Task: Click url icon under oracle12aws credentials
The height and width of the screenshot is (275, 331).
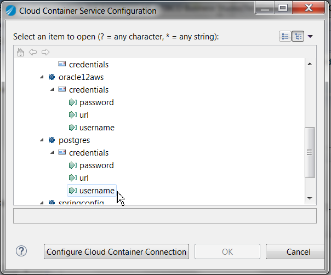Action: click(x=73, y=115)
